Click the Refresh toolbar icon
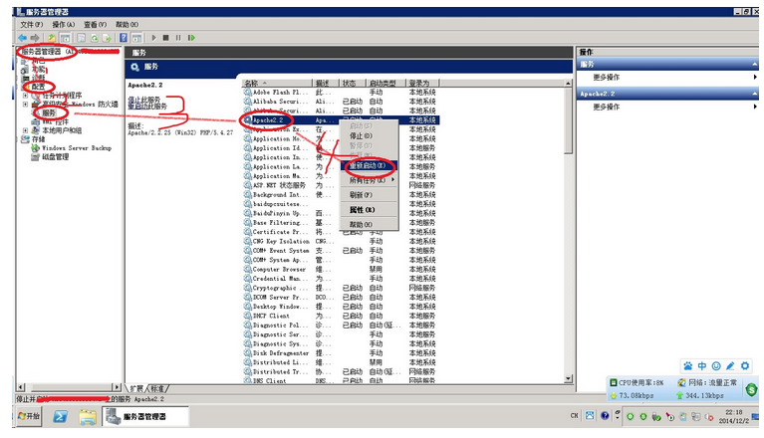 (94, 38)
